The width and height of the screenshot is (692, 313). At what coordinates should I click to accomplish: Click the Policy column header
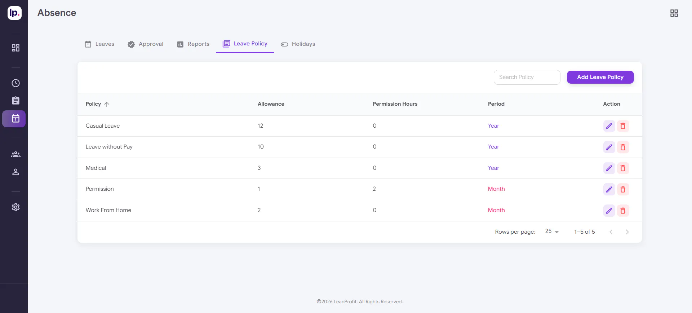[x=93, y=104]
